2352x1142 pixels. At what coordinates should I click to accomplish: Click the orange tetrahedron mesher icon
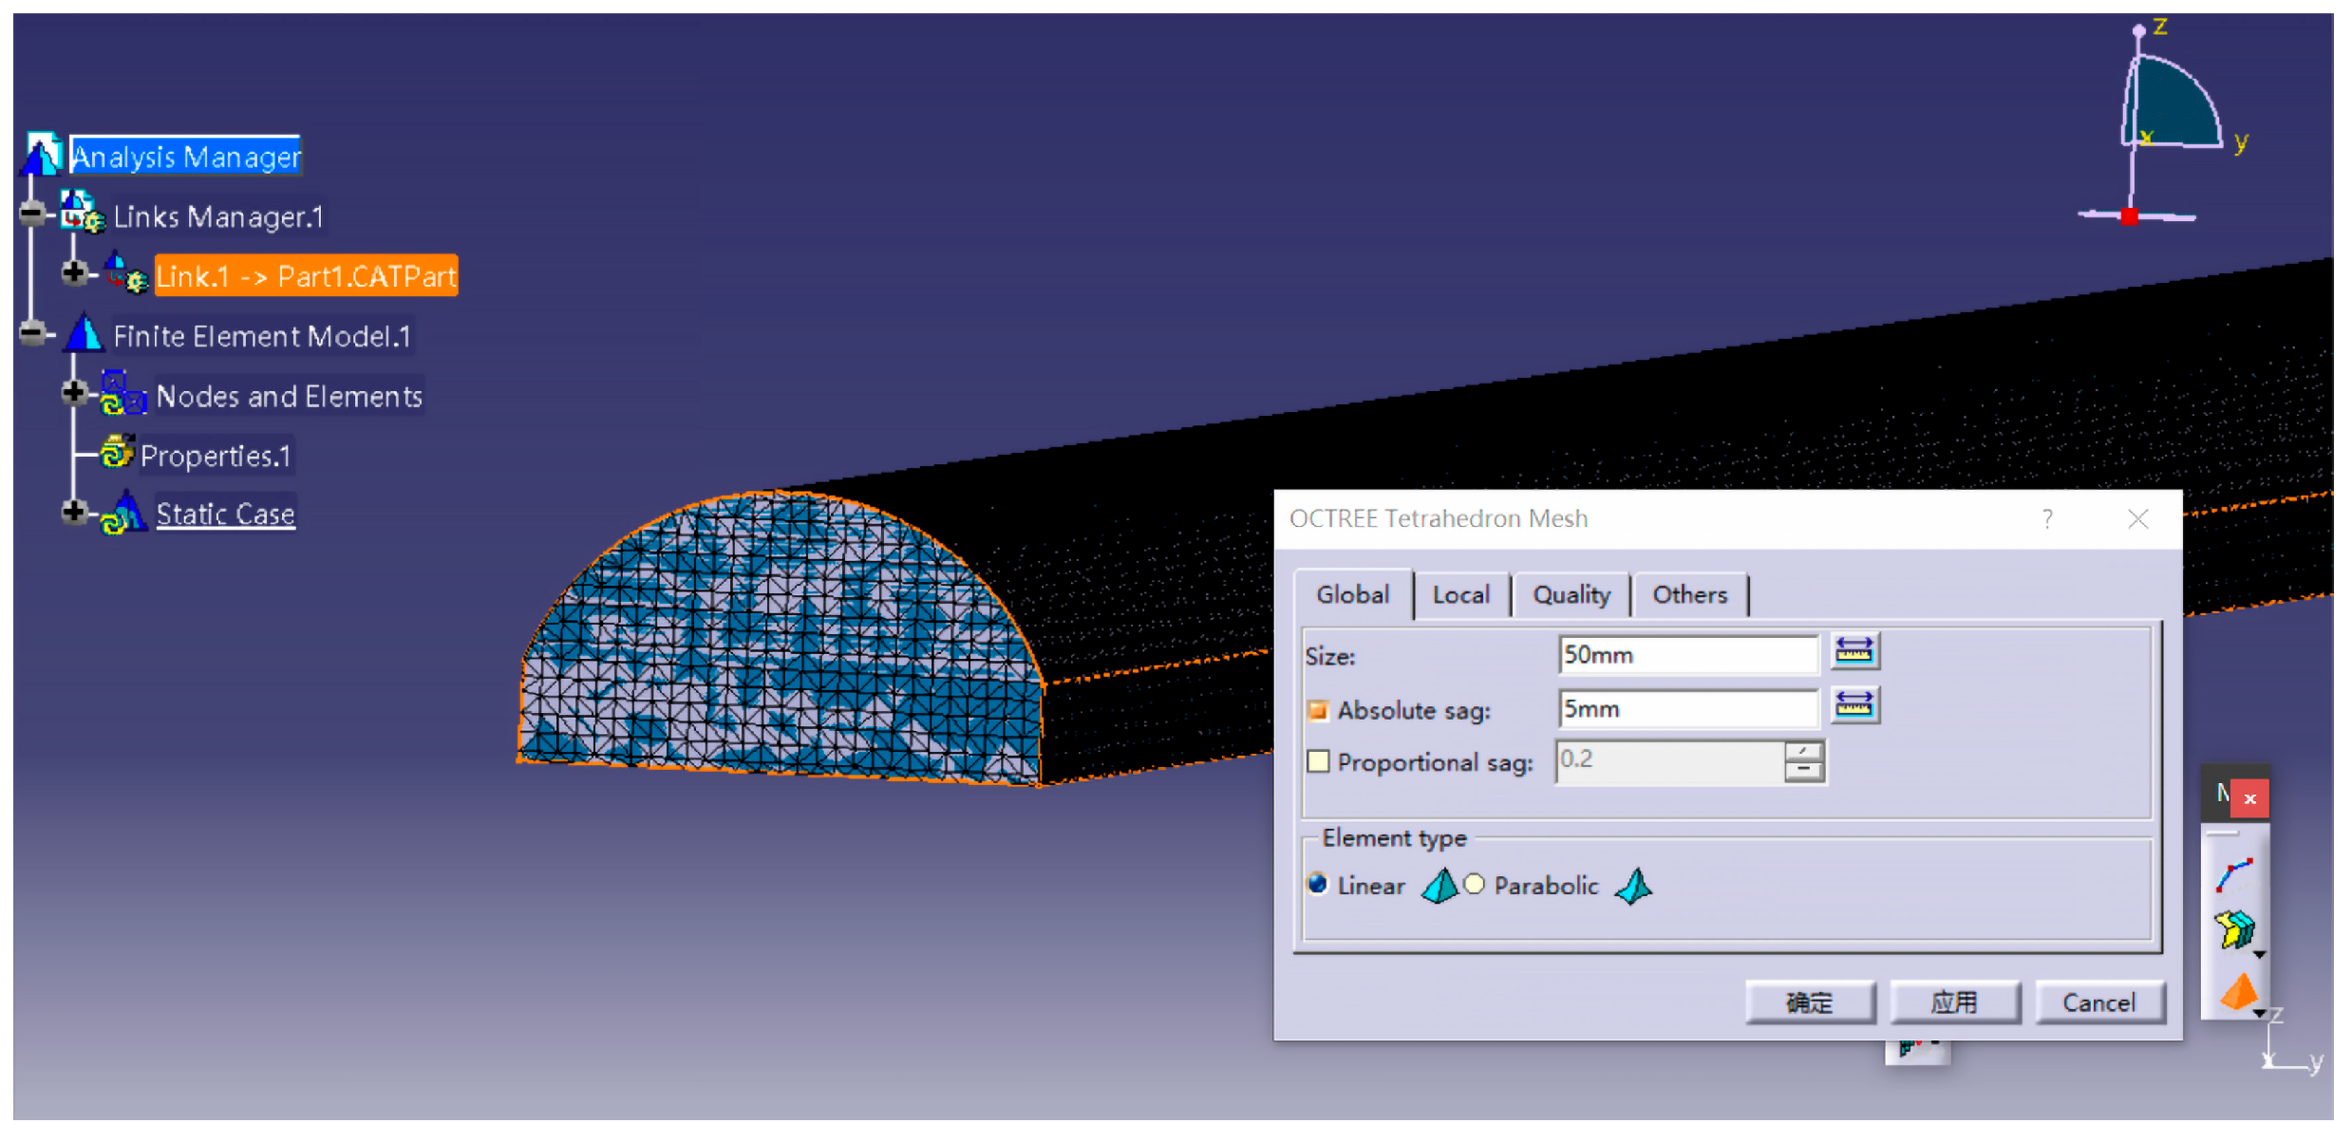pos(2237,993)
